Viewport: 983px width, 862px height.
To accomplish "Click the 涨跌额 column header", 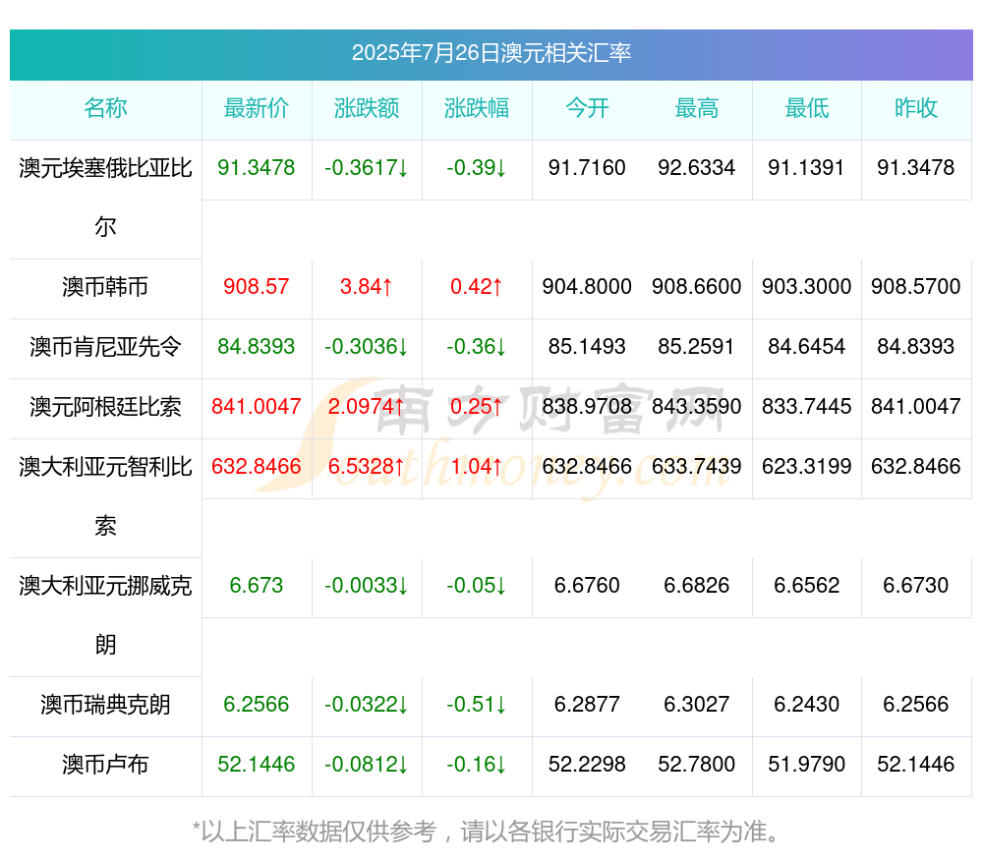I will point(367,108).
